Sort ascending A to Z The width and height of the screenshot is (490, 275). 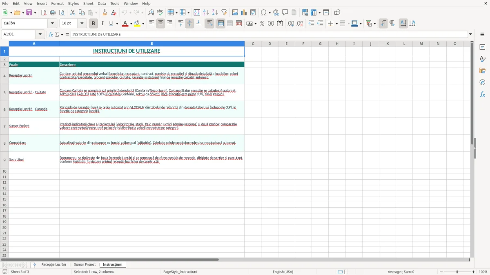[x=206, y=13]
